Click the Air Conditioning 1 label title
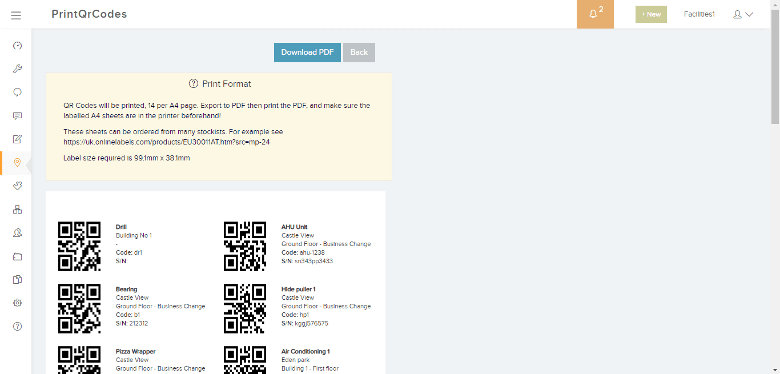 click(305, 351)
